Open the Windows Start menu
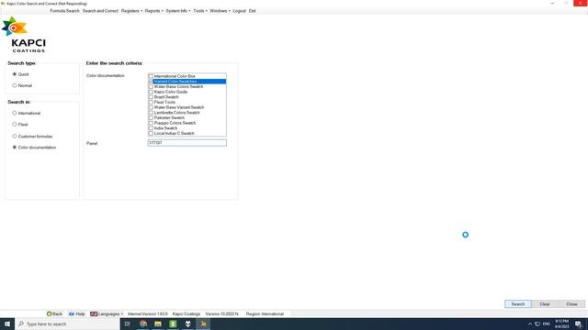Viewport: 588px width, 330px height. [7, 324]
